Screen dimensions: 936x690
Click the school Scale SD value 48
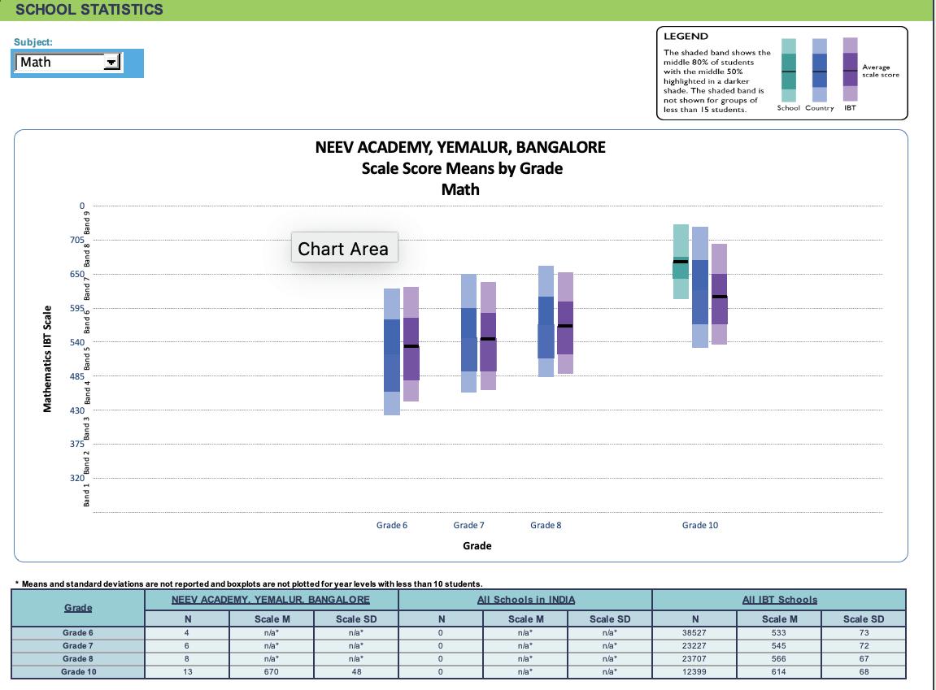[x=356, y=672]
